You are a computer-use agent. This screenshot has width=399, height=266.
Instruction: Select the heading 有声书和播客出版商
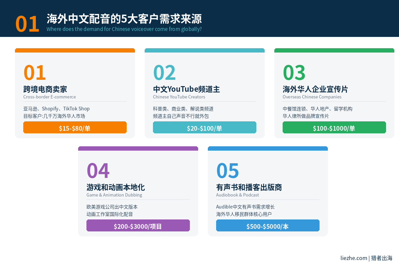tap(249, 187)
